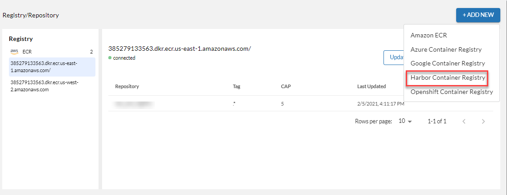This screenshot has height=195, width=507.
Task: Select the us-east-1 ECR registry
Action: click(x=51, y=67)
